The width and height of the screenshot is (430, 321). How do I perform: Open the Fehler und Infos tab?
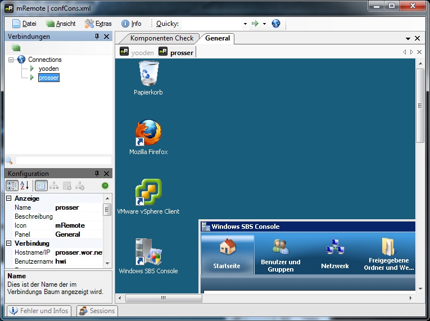point(39,311)
